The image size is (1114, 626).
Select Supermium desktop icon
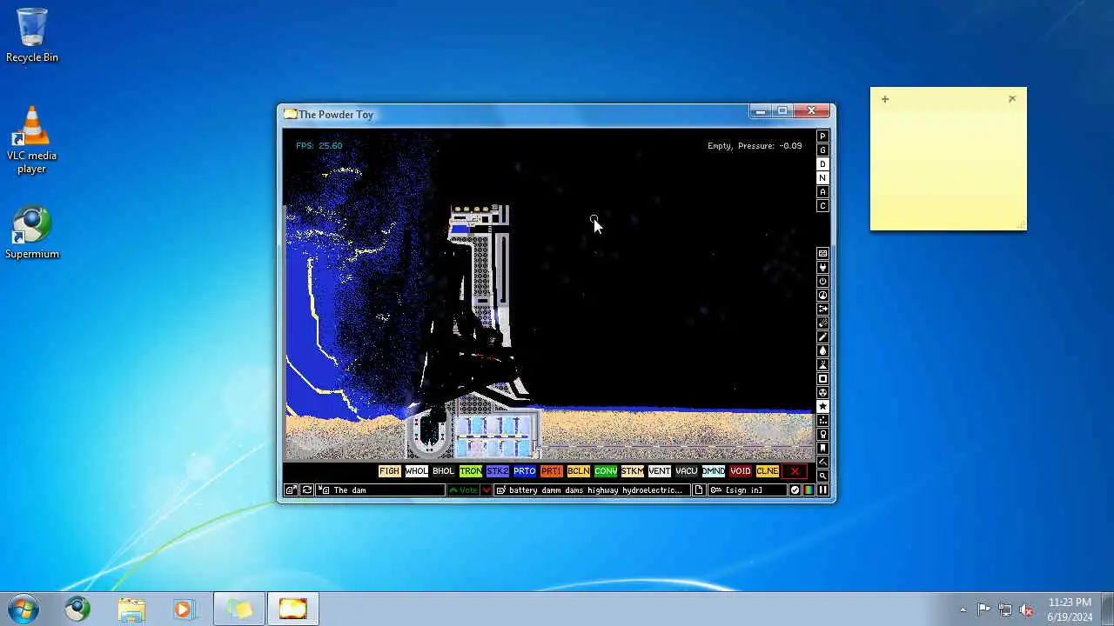(x=32, y=232)
